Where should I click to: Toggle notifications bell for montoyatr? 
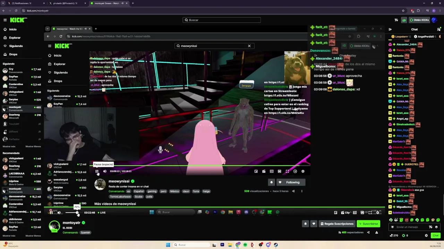pos(305,224)
